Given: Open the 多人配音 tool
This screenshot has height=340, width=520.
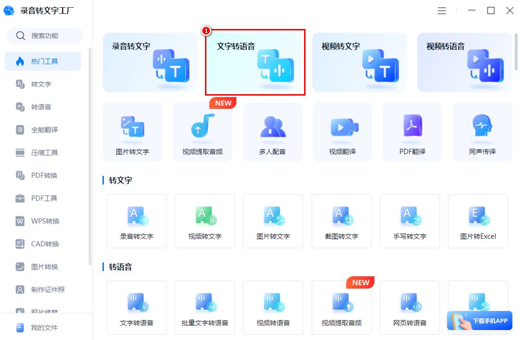Looking at the screenshot, I should click(x=273, y=132).
